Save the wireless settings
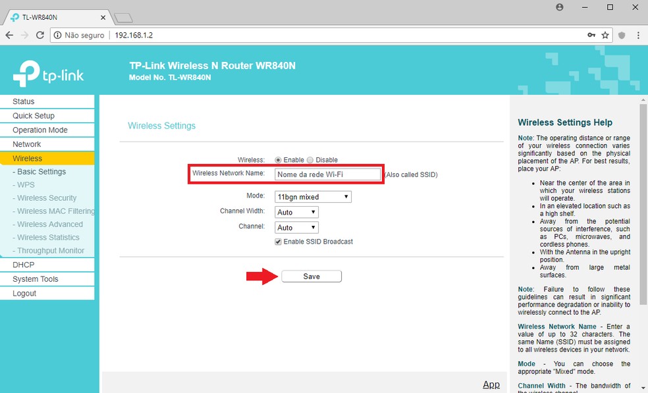 pyautogui.click(x=311, y=276)
